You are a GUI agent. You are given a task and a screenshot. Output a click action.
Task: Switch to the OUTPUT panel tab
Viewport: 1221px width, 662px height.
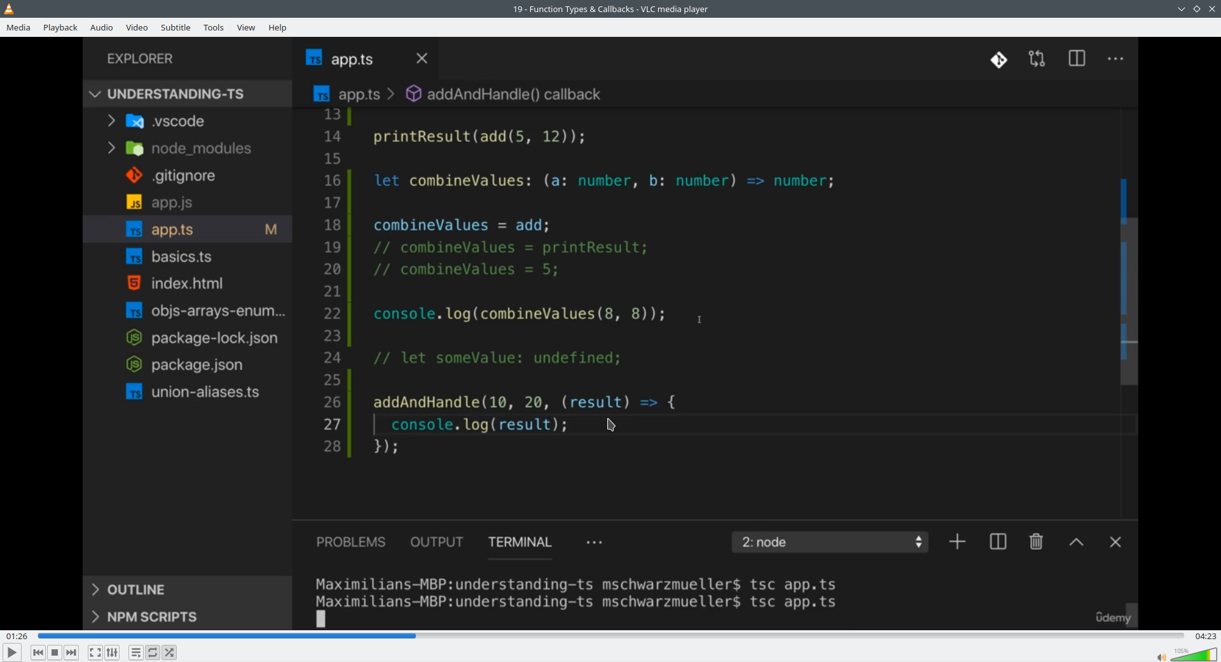[436, 542]
